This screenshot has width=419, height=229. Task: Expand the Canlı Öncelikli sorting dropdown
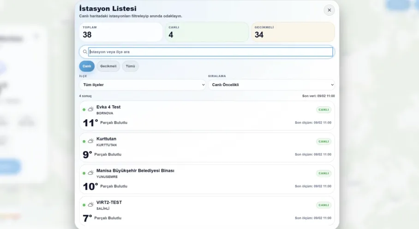tap(271, 85)
